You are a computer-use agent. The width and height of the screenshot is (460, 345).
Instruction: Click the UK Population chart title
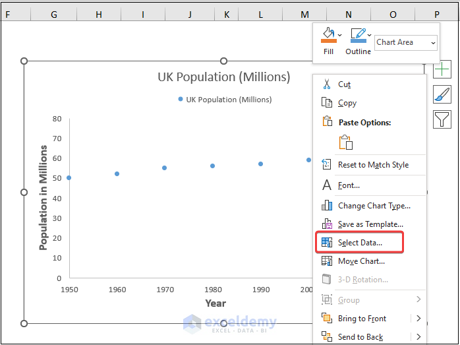click(x=223, y=77)
